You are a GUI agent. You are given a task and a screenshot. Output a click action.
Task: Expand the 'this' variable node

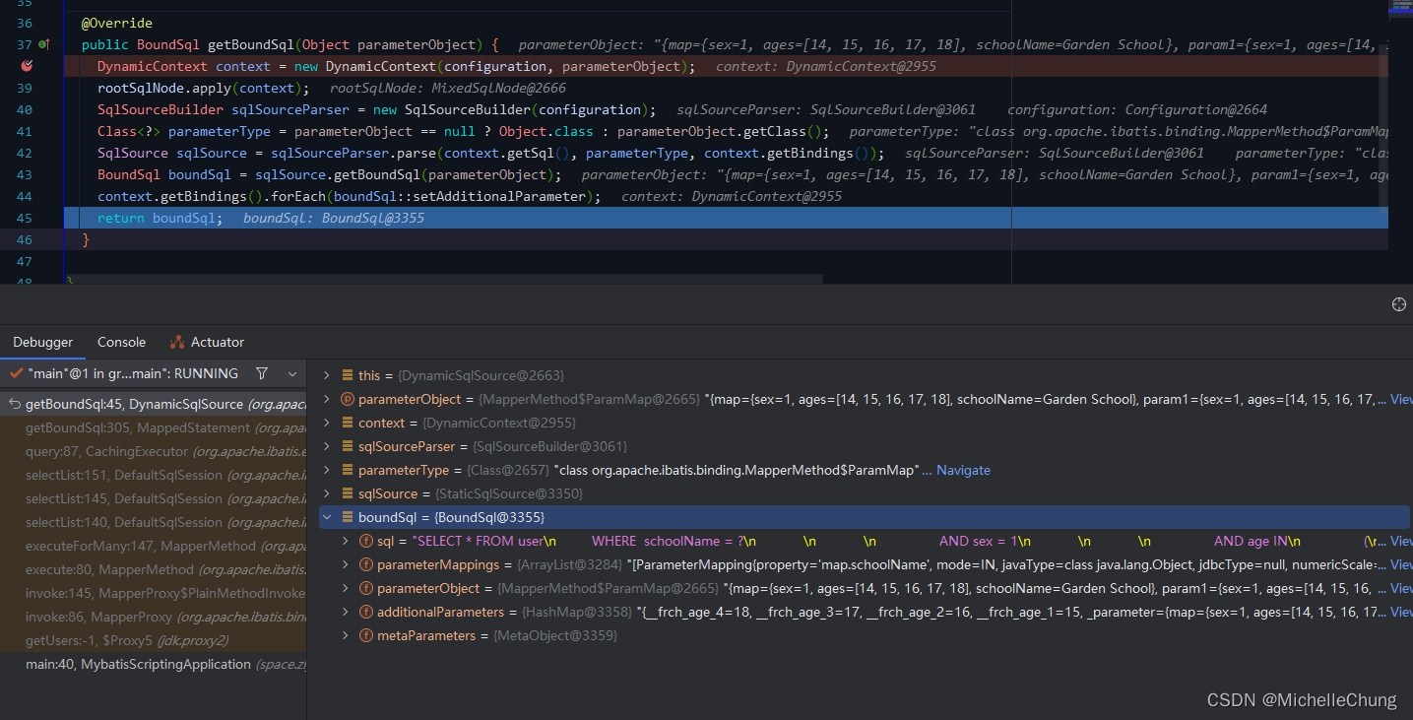click(327, 375)
